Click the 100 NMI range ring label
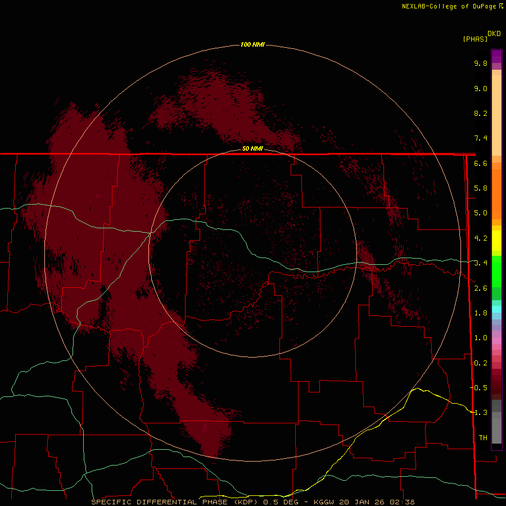 (x=252, y=44)
